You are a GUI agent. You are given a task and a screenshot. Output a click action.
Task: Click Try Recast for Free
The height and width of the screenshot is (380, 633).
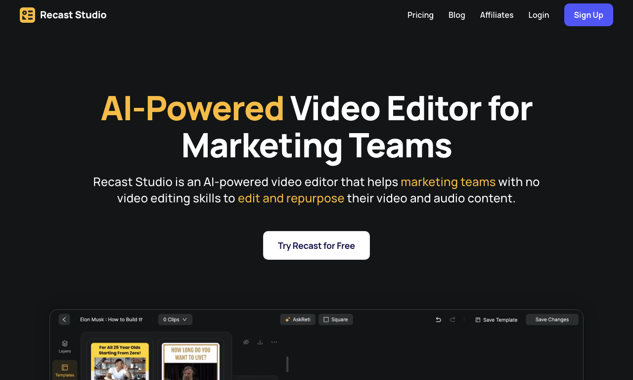316,245
